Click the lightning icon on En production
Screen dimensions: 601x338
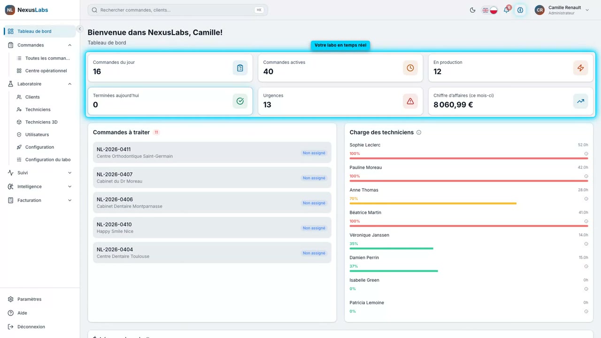click(580, 68)
